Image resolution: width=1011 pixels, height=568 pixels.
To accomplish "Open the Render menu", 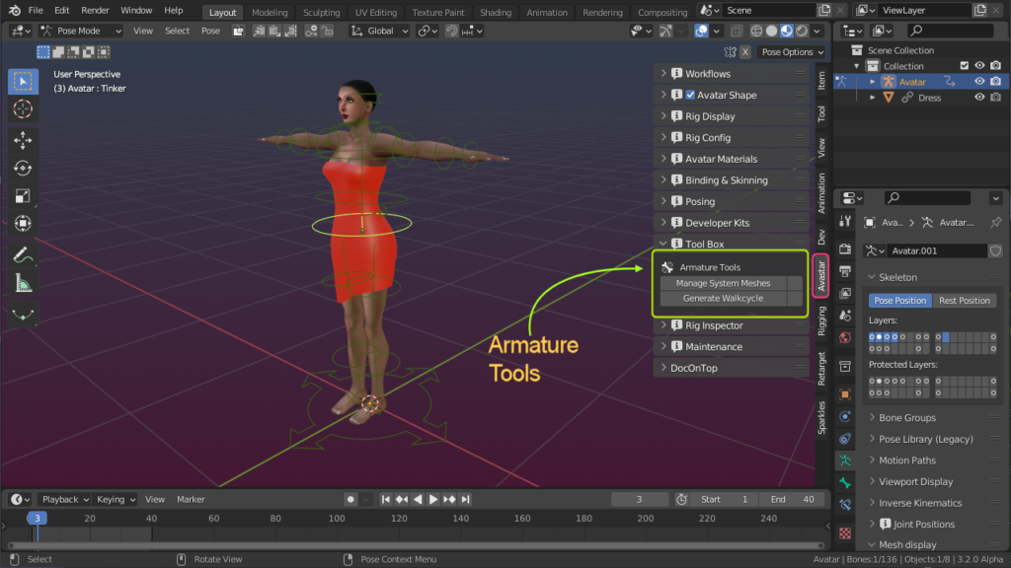I will coord(95,9).
